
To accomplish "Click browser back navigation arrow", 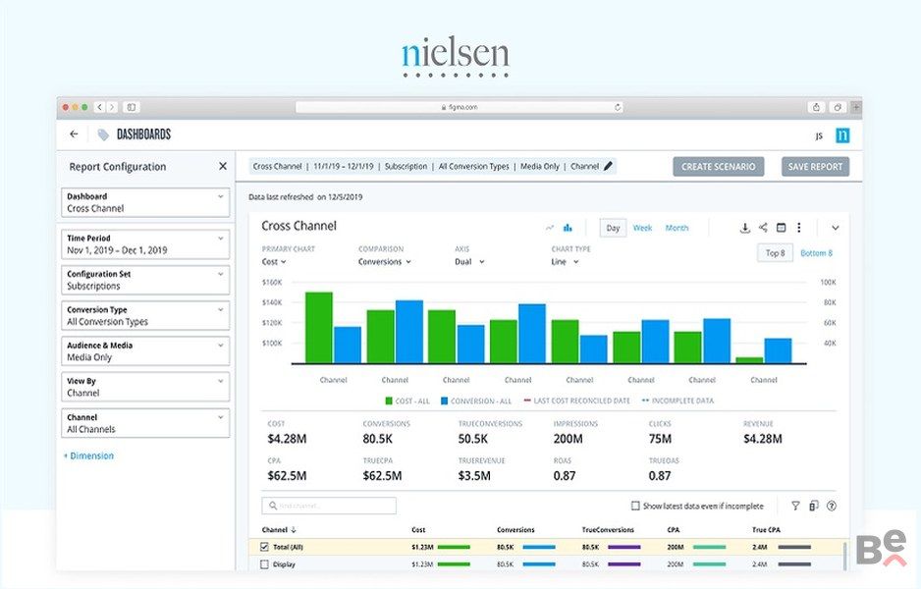I will (99, 107).
